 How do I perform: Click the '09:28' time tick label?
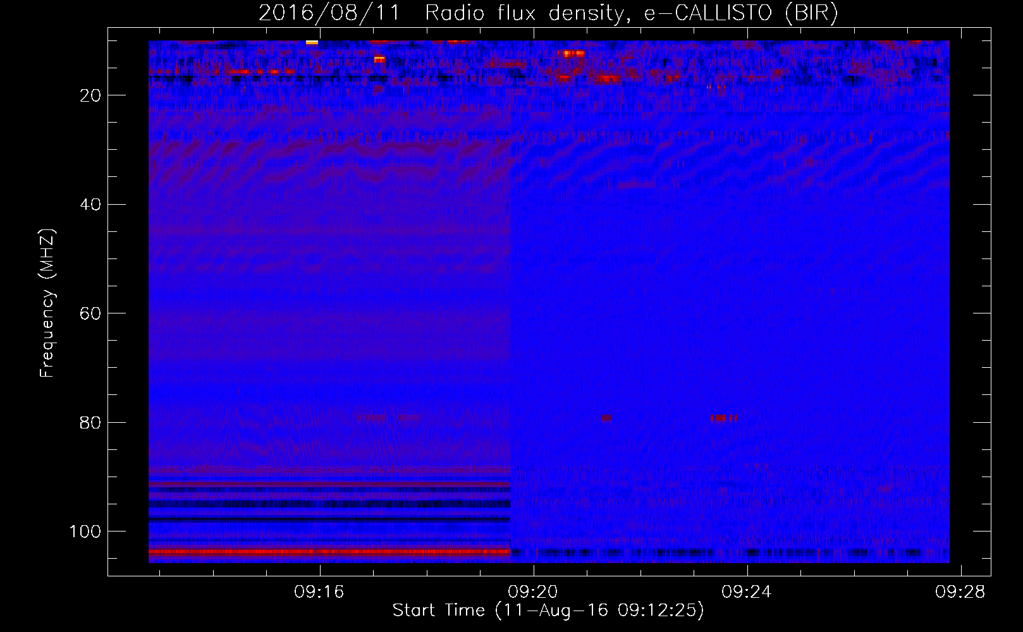[960, 592]
